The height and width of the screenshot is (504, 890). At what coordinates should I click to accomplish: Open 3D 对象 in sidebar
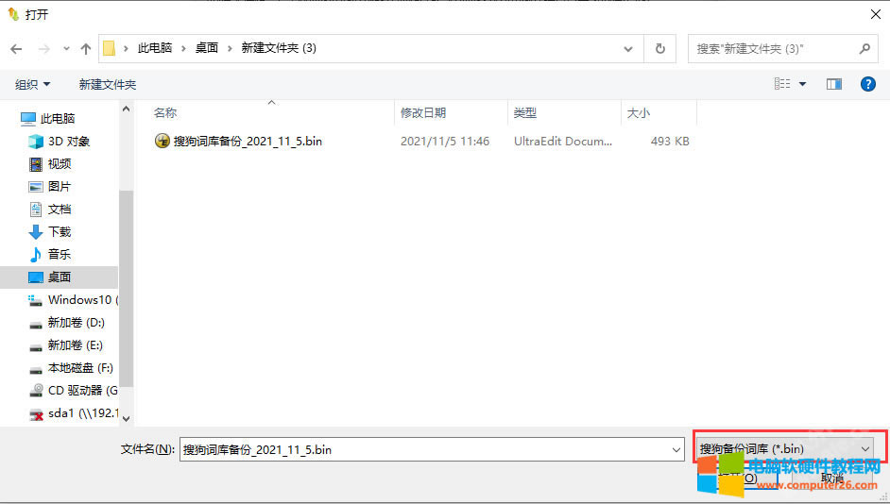click(60, 142)
